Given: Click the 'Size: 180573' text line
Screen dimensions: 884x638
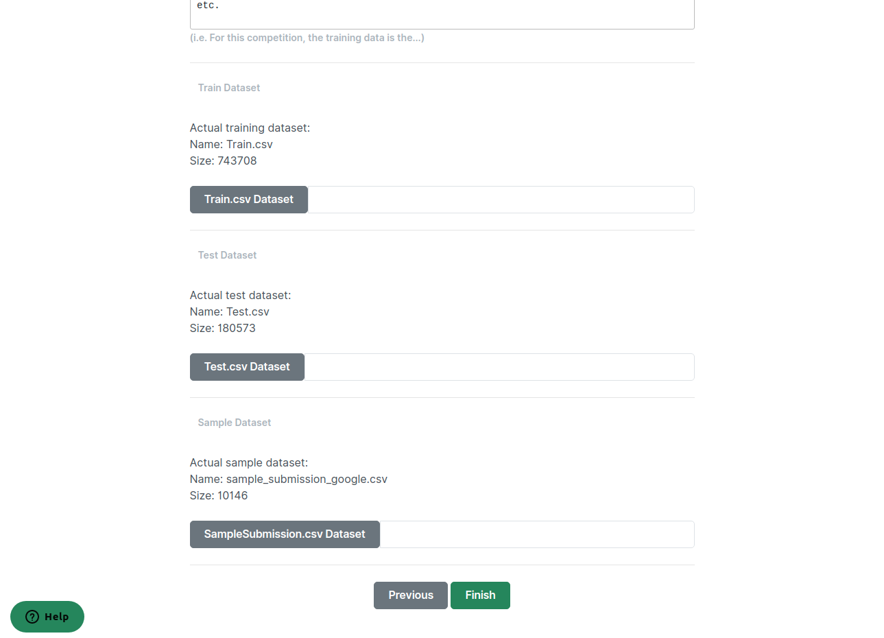Looking at the screenshot, I should point(222,328).
